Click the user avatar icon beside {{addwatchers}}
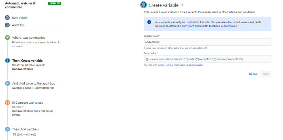This screenshot has width=283, height=140. point(15,134)
